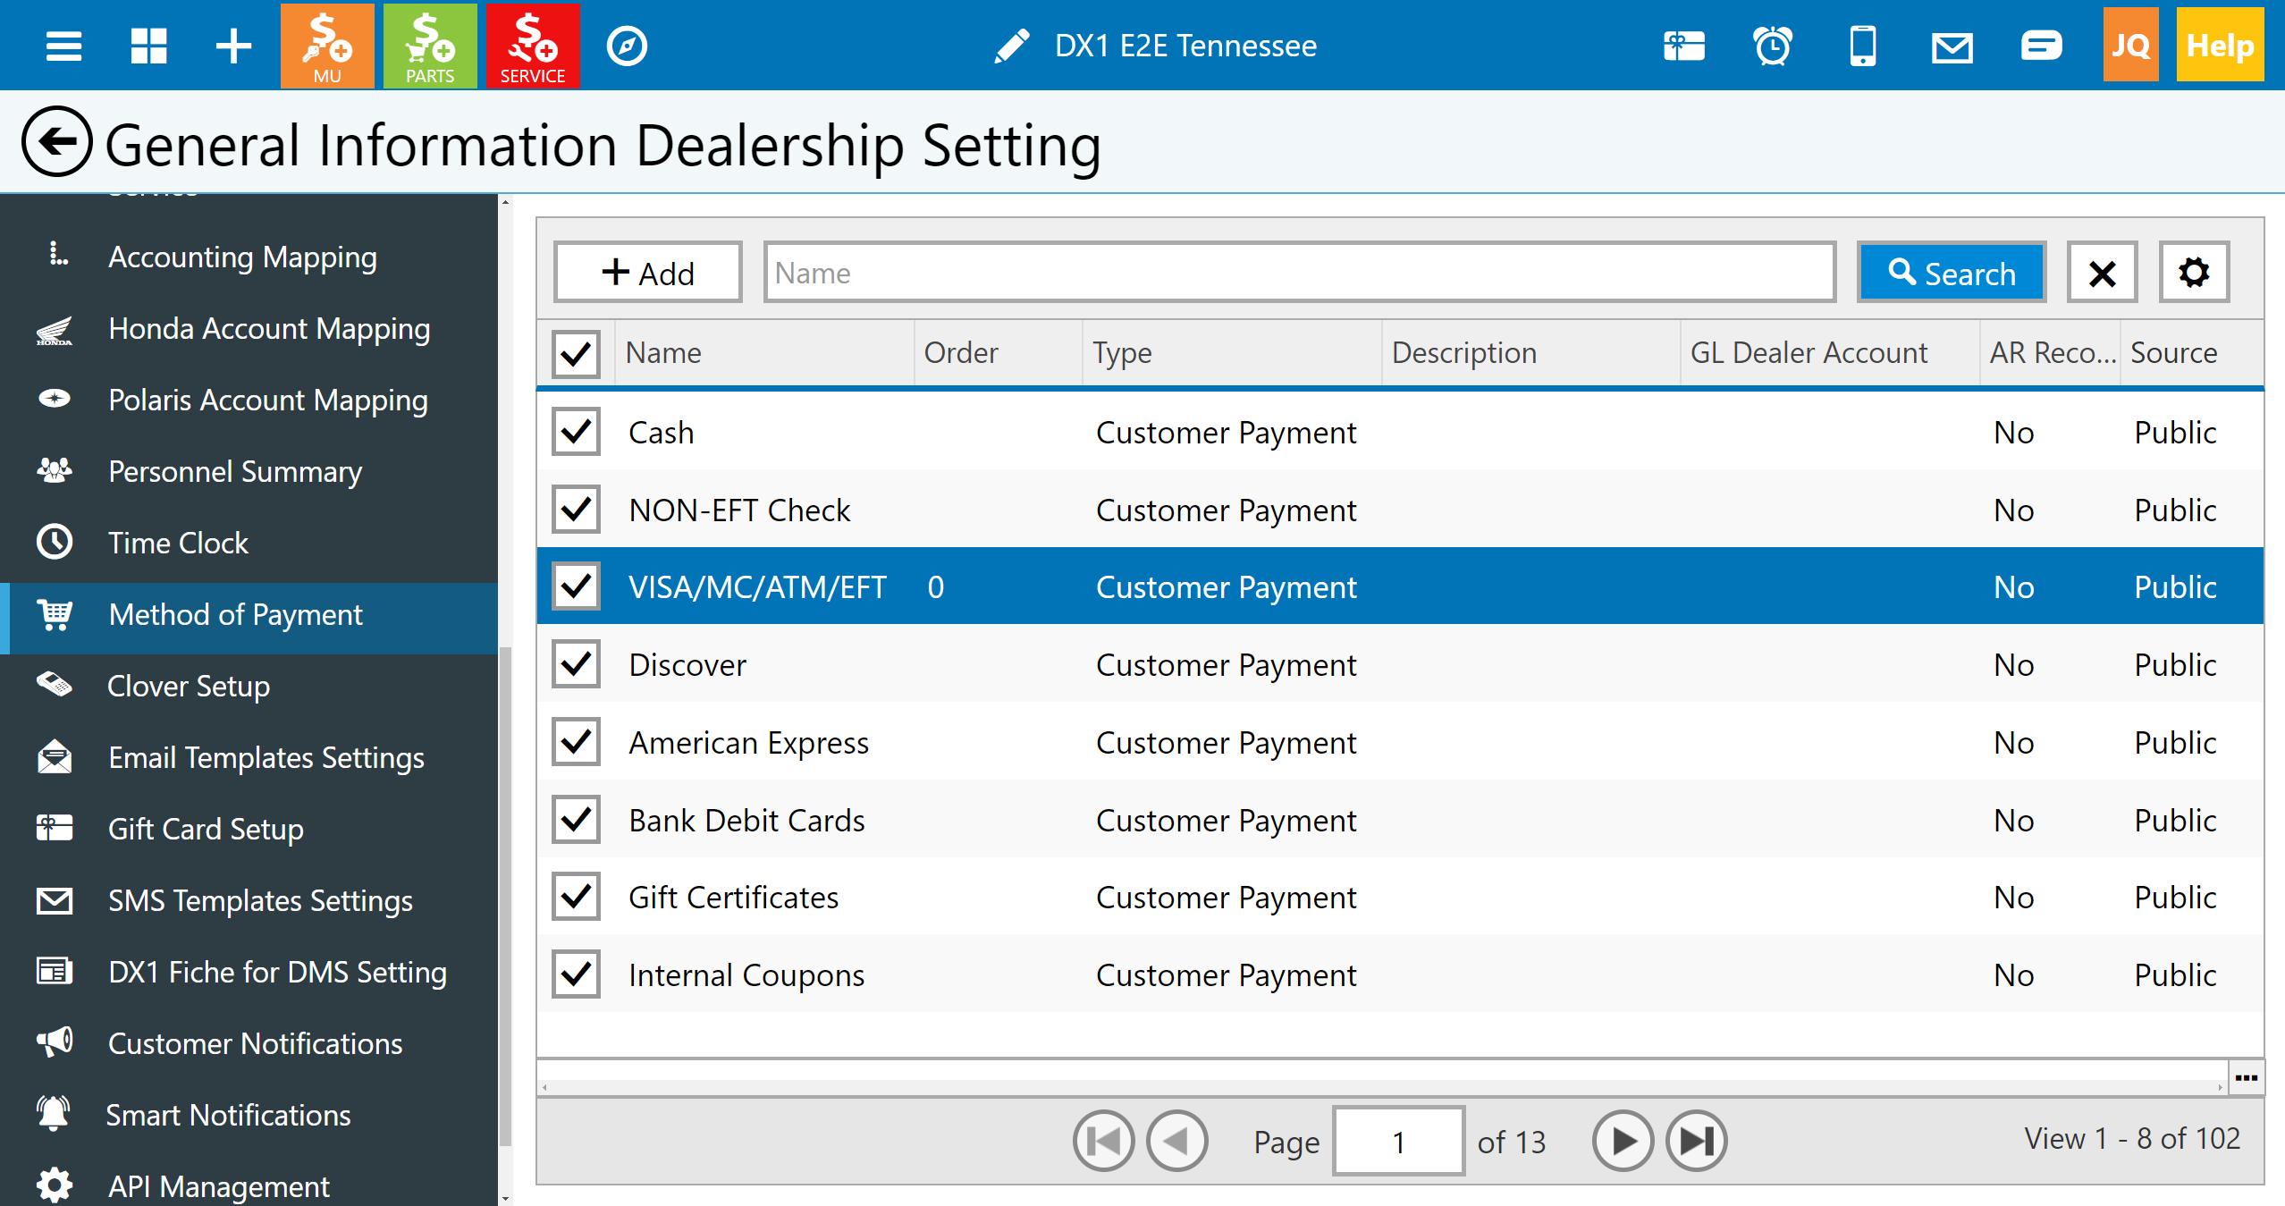
Task: Click the green PARTS sale icon
Action: coord(430,46)
